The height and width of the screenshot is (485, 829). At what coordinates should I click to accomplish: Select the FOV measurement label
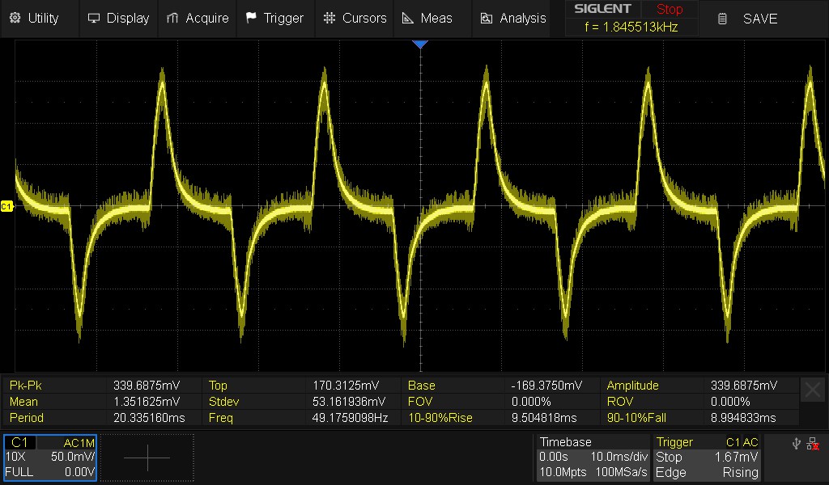(420, 402)
